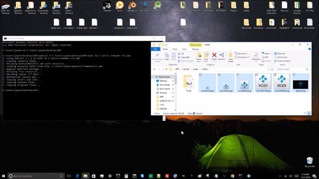Switch to the Manage ribbon tab
Viewport: 319px width, 179px height.
click(x=195, y=49)
